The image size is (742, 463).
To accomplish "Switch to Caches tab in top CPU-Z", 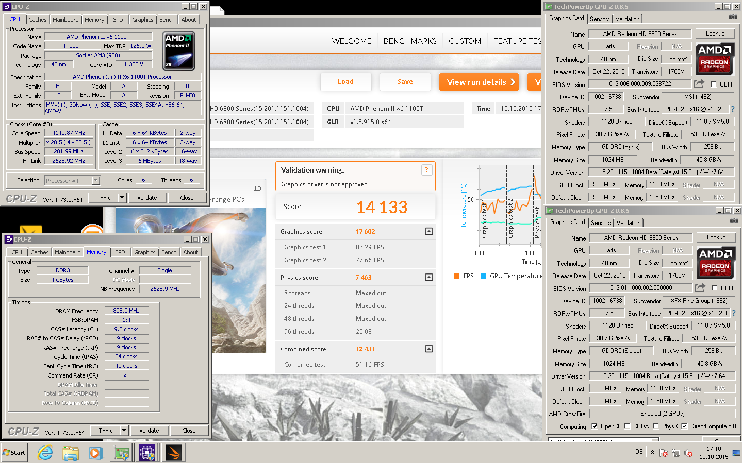I will [38, 20].
